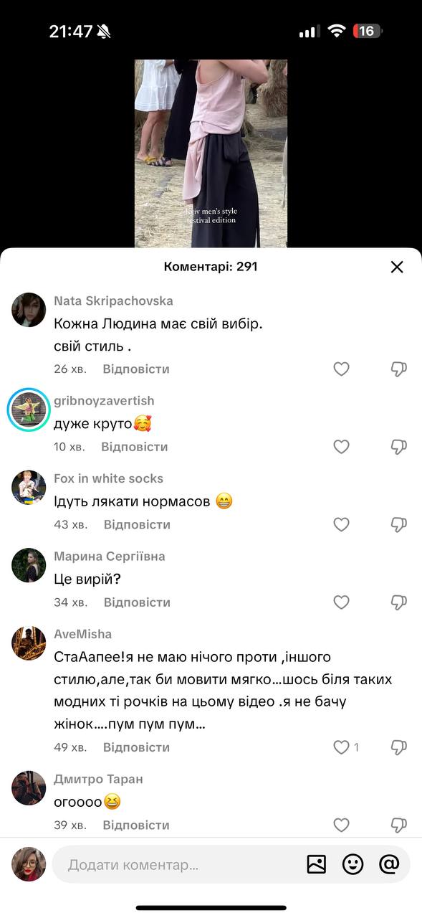This screenshot has width=422, height=918.
Task: Open the emoji picker in comment bar
Action: (353, 864)
